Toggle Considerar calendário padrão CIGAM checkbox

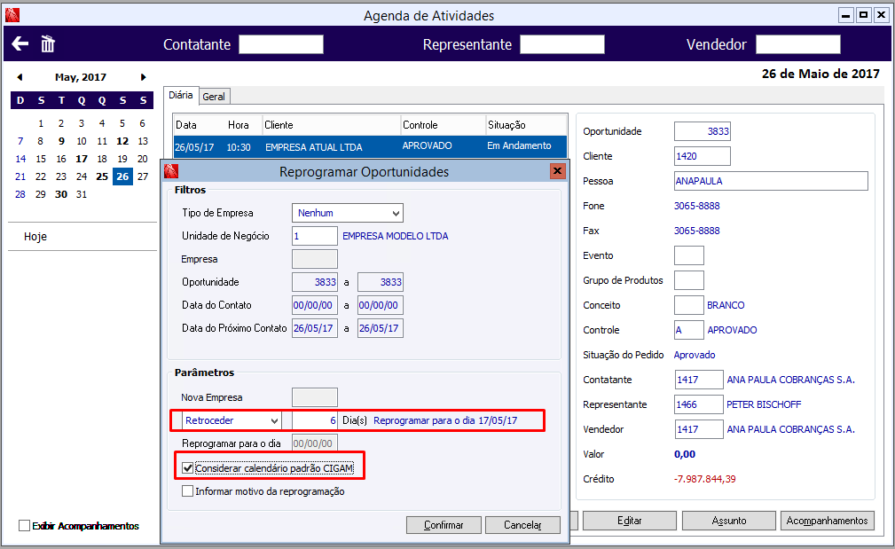pos(187,468)
